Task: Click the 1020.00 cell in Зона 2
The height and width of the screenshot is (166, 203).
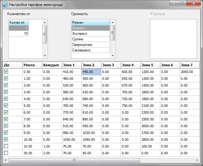Action: tap(91, 133)
